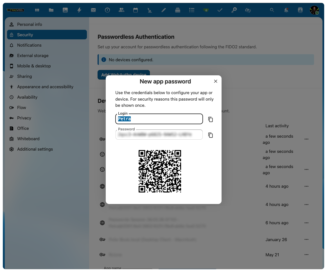Click the search magnifier icon
The width and height of the screenshot is (327, 272).
click(272, 10)
